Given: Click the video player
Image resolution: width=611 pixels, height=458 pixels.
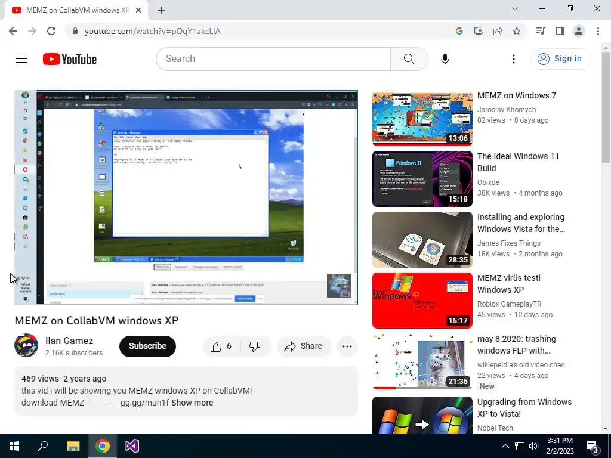Looking at the screenshot, I should tap(186, 197).
